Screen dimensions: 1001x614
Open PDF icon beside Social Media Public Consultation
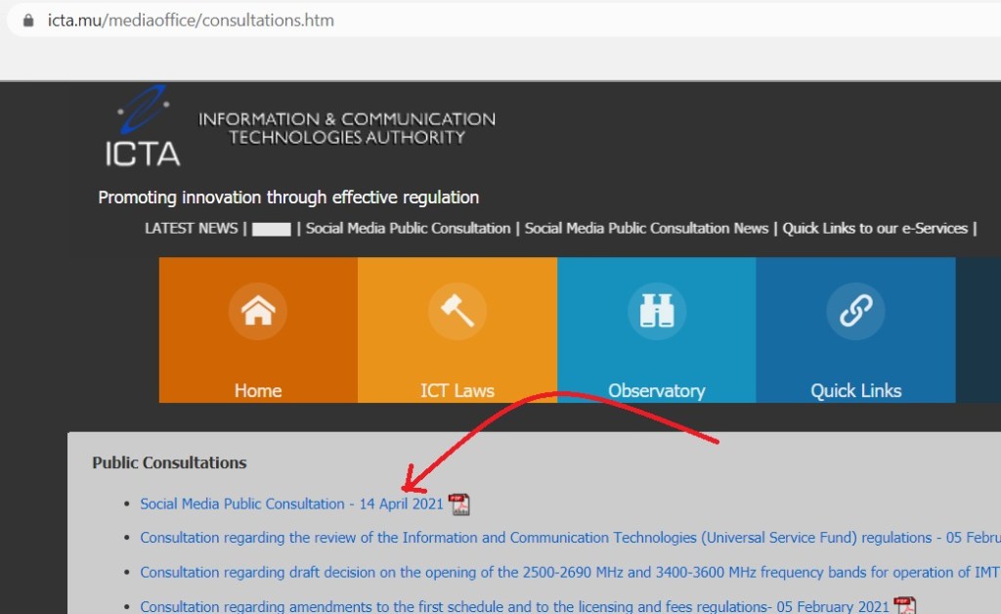458,504
